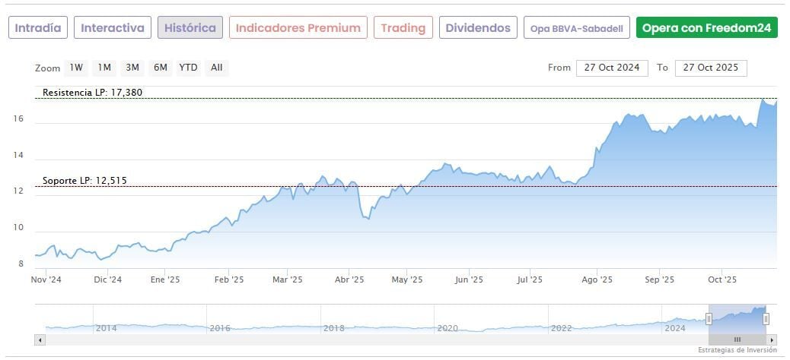Screen dimensions: 790x360
Task: Select the Histórica tab
Action: [x=190, y=28]
